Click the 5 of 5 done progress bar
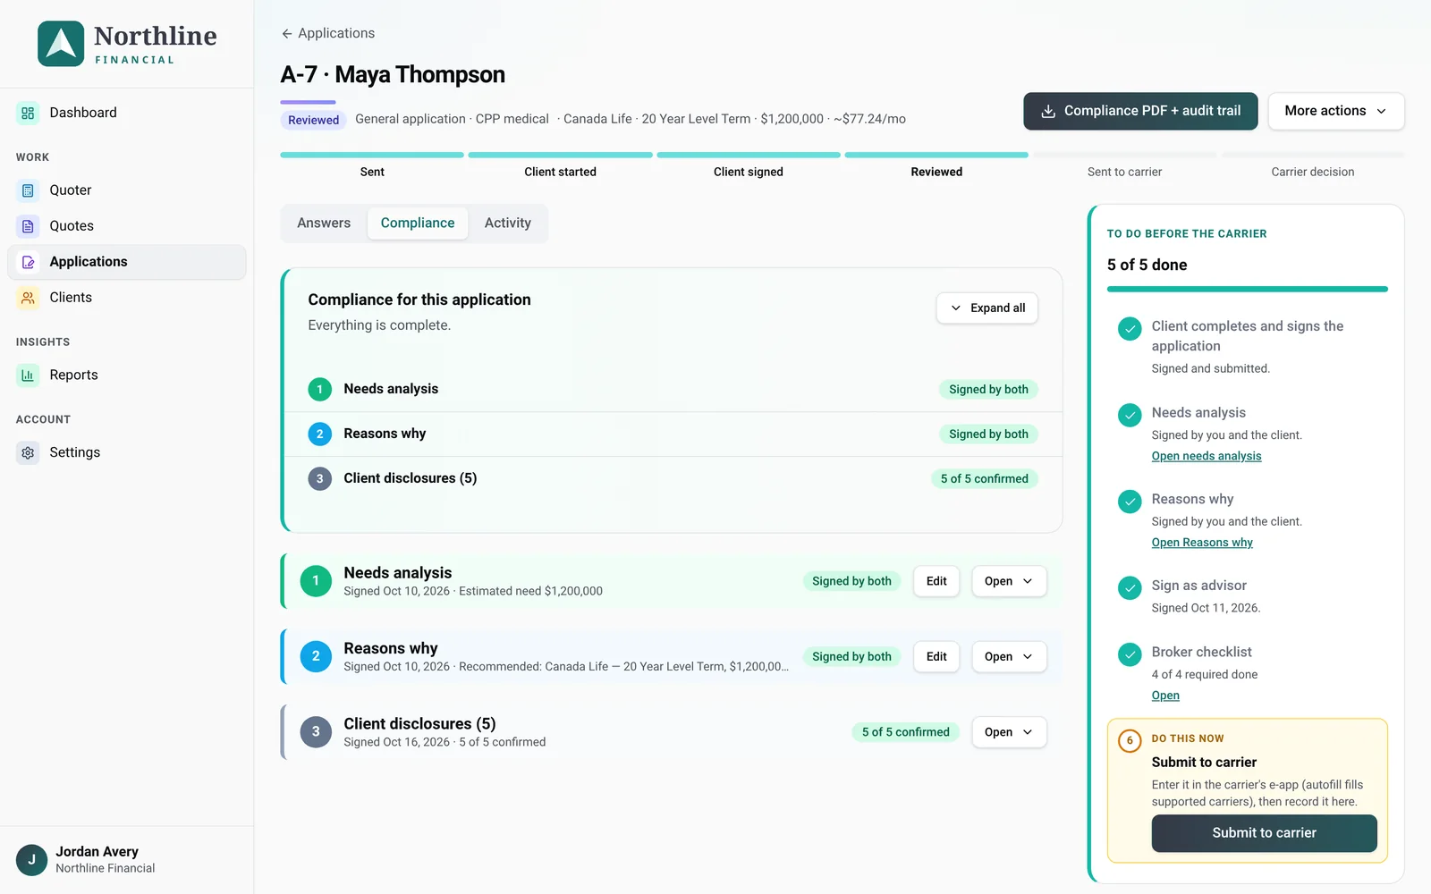The height and width of the screenshot is (894, 1431). [x=1248, y=289]
